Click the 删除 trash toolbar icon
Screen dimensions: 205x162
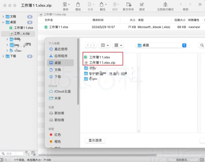coord(115,5)
